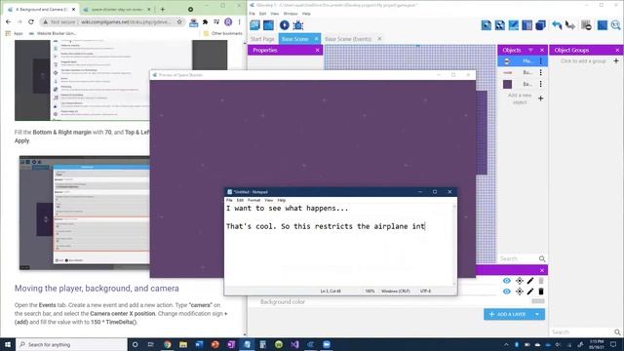Click the Notepad text area
This screenshot has height=351, width=624.
point(339,245)
